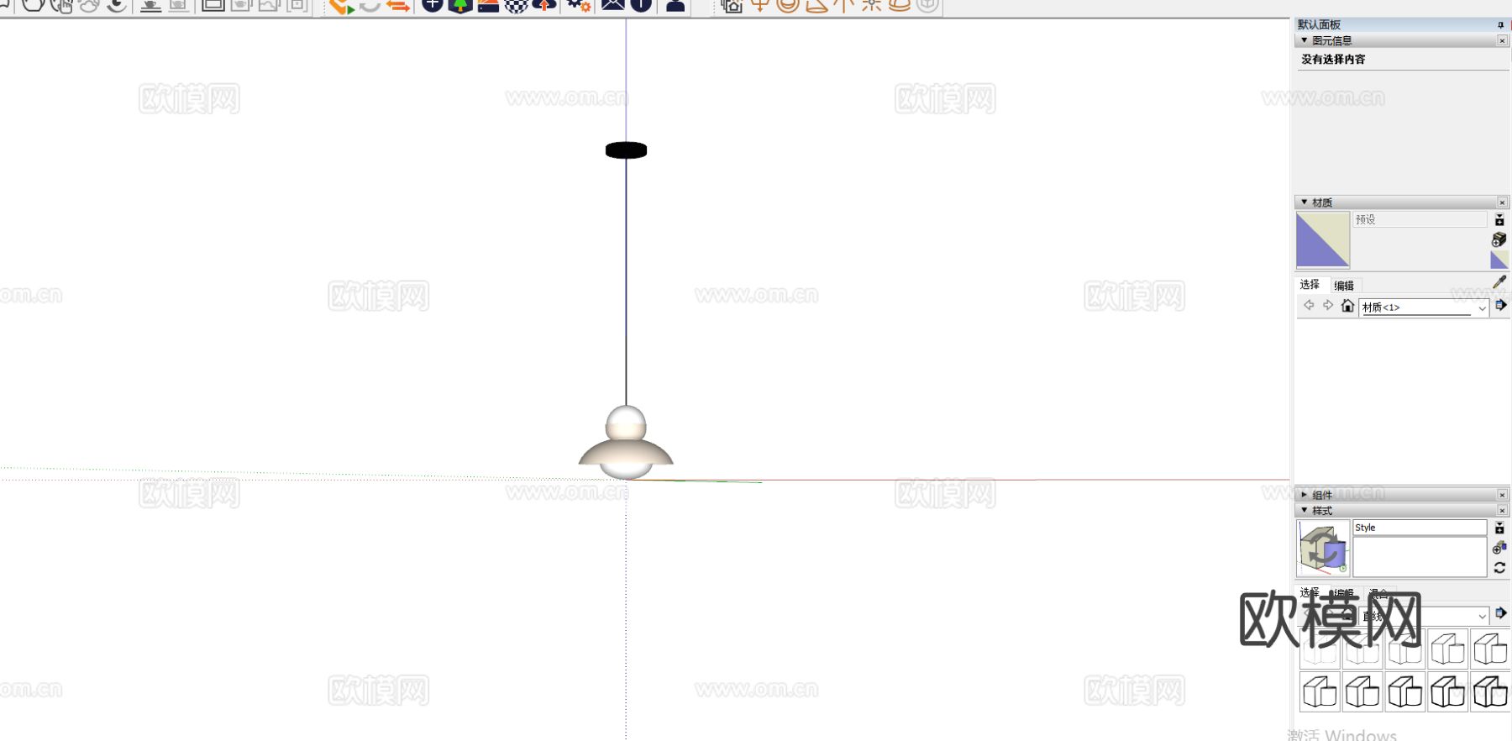
Task: Pick the eyedropper sample paint tool
Action: coord(1499,282)
